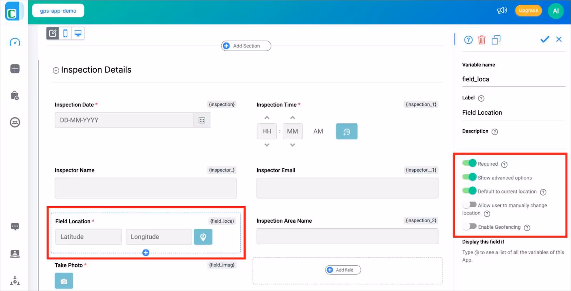This screenshot has height=291, width=571.
Task: Decrease the hour with down chevron
Action: [x=267, y=145]
